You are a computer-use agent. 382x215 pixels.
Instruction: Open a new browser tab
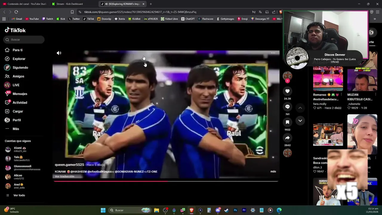click(x=151, y=4)
